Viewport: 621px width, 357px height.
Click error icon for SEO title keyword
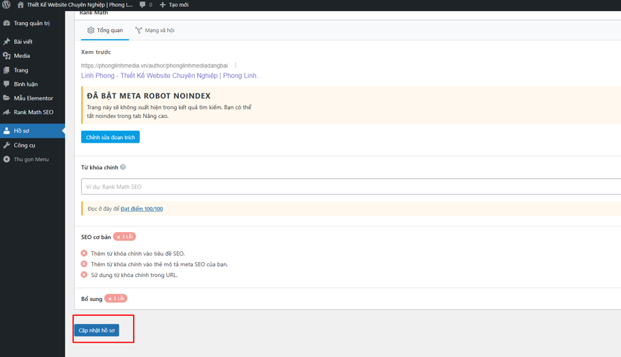point(84,253)
